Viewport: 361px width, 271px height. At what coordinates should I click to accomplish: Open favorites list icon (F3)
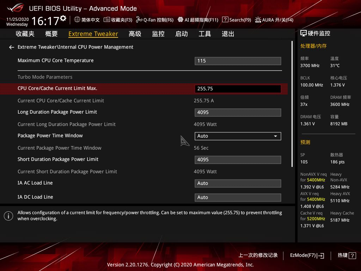pos(106,20)
